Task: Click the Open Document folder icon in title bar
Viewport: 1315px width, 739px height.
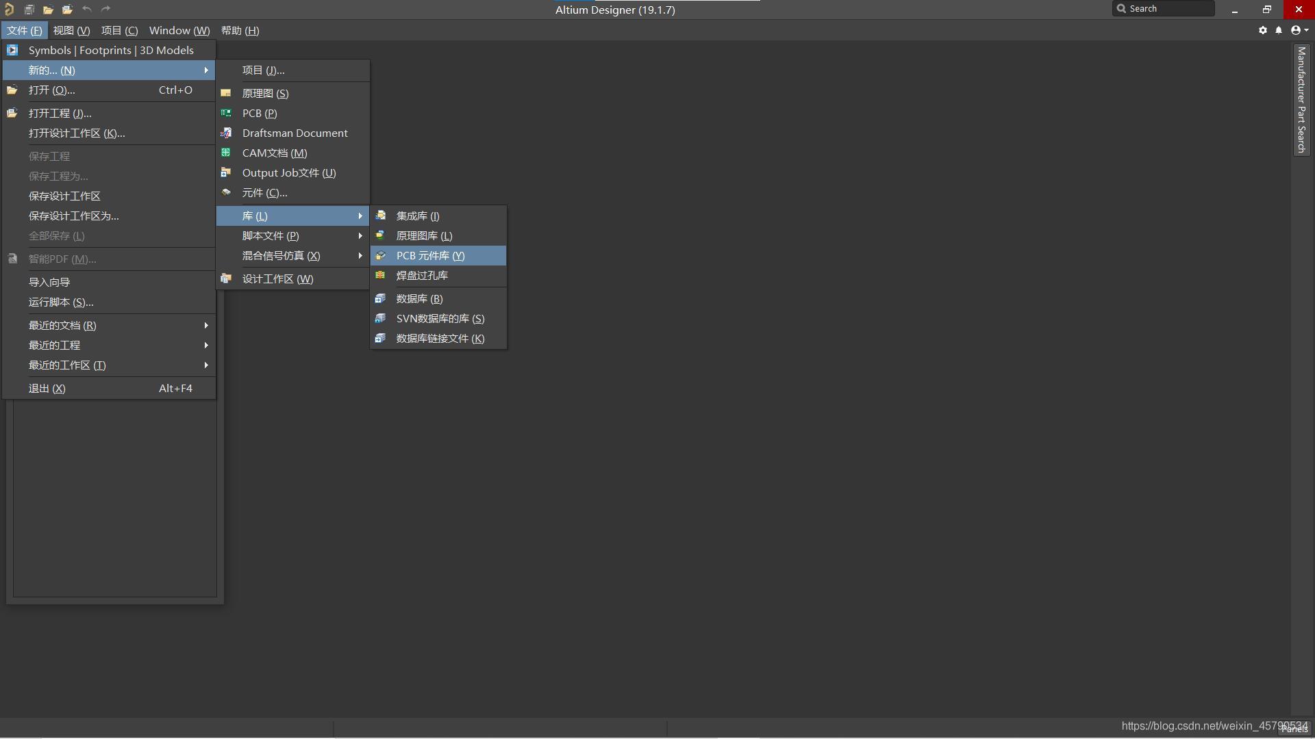Action: [48, 10]
